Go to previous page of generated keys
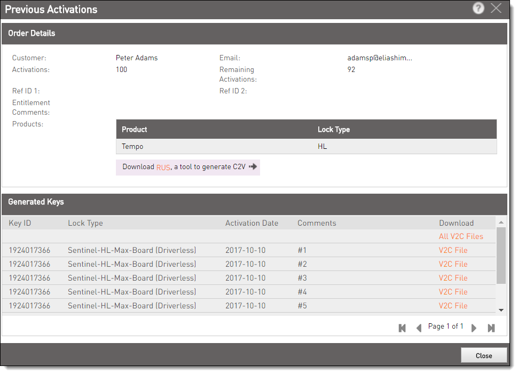This screenshot has height=374, width=518. click(x=419, y=328)
